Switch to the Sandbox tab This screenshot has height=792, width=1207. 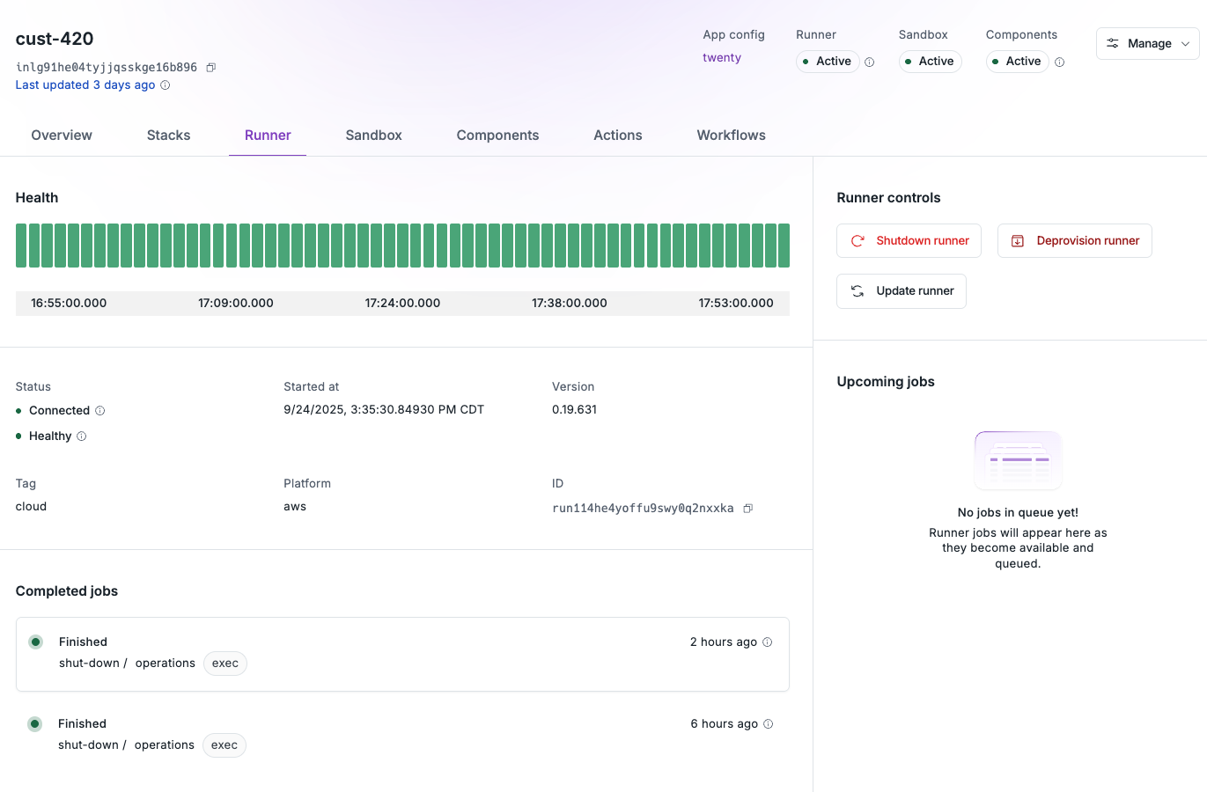[x=373, y=135]
